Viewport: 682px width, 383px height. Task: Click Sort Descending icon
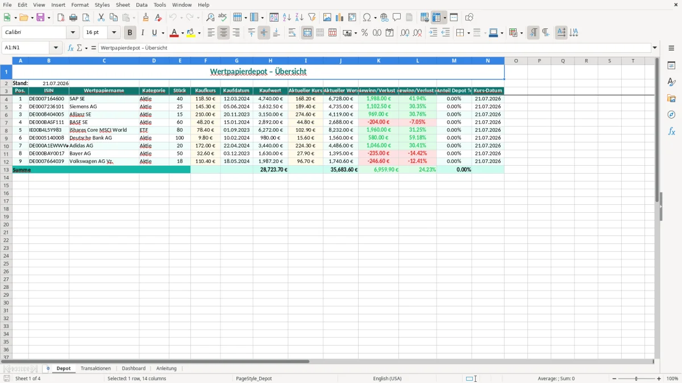[x=300, y=18]
